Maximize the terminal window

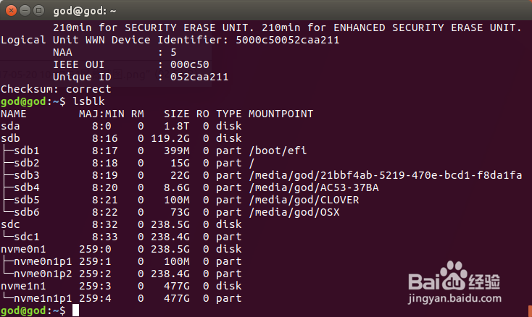click(x=39, y=11)
